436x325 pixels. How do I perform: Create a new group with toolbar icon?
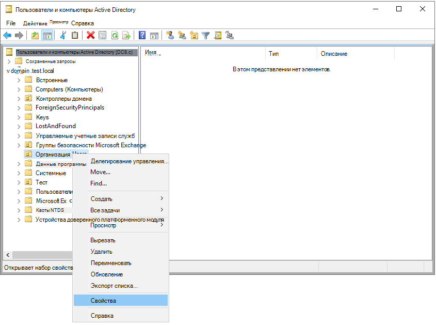tap(182, 35)
